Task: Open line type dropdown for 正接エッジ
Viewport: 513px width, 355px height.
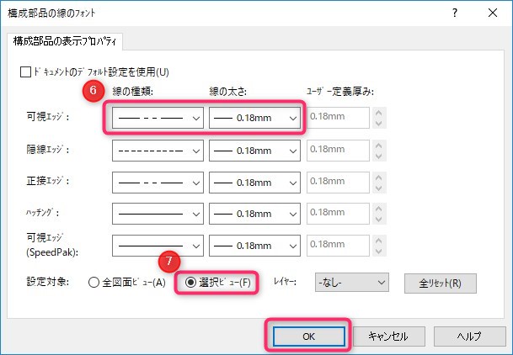Action: click(x=158, y=183)
